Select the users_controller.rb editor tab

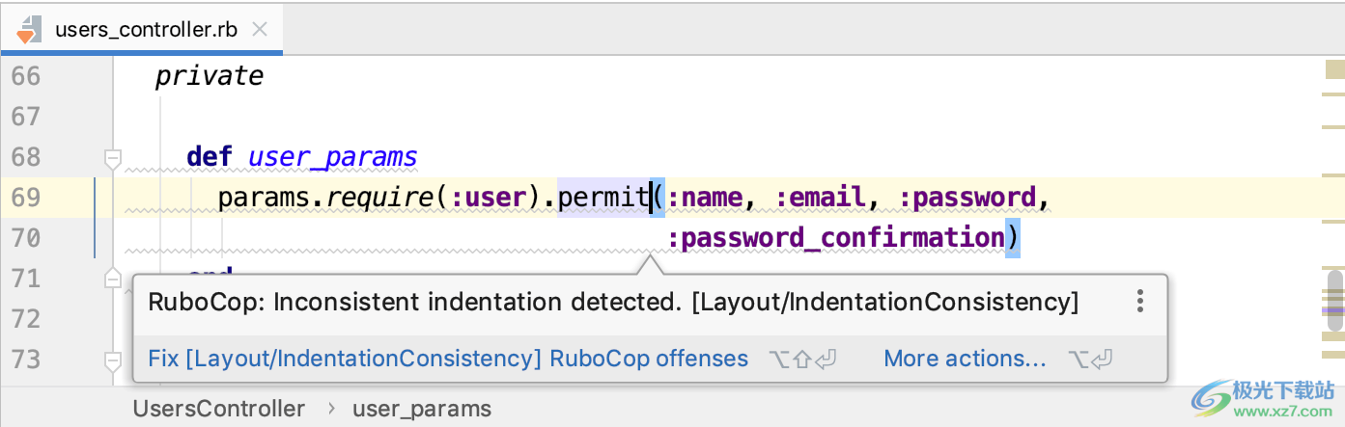(146, 29)
